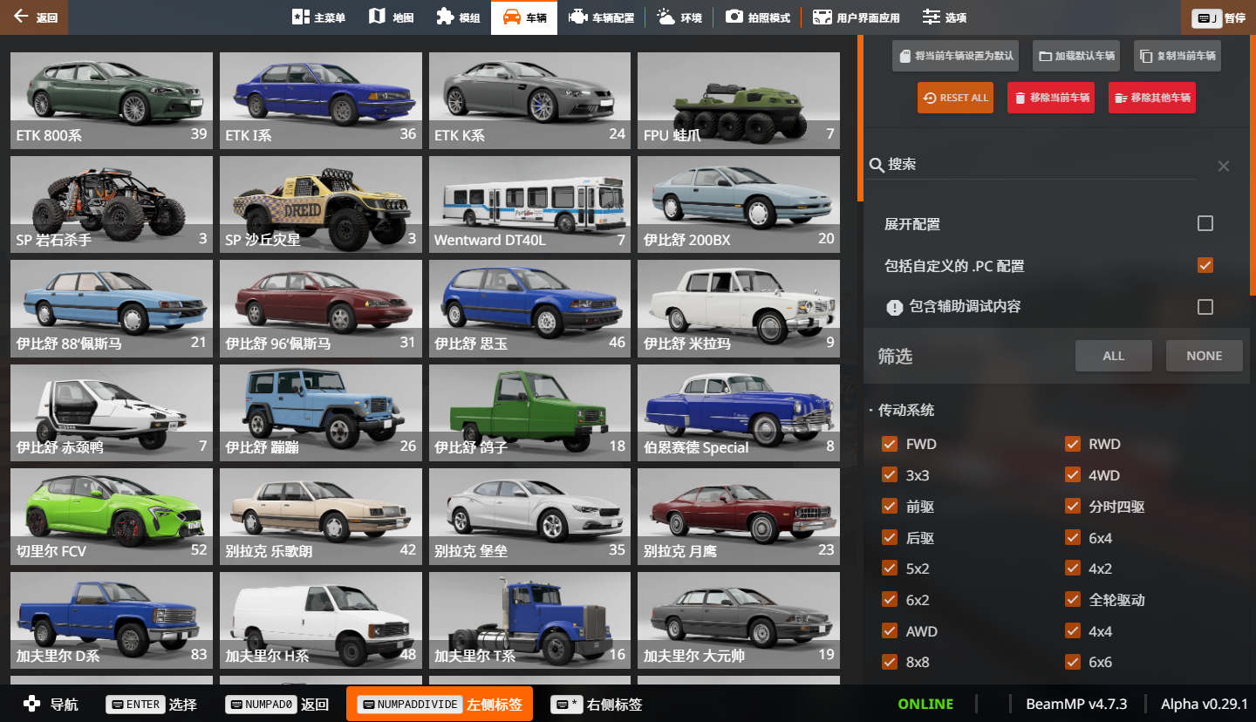Select the ETK 800系 vehicle thumbnail
This screenshot has width=1256, height=722.
[x=112, y=100]
